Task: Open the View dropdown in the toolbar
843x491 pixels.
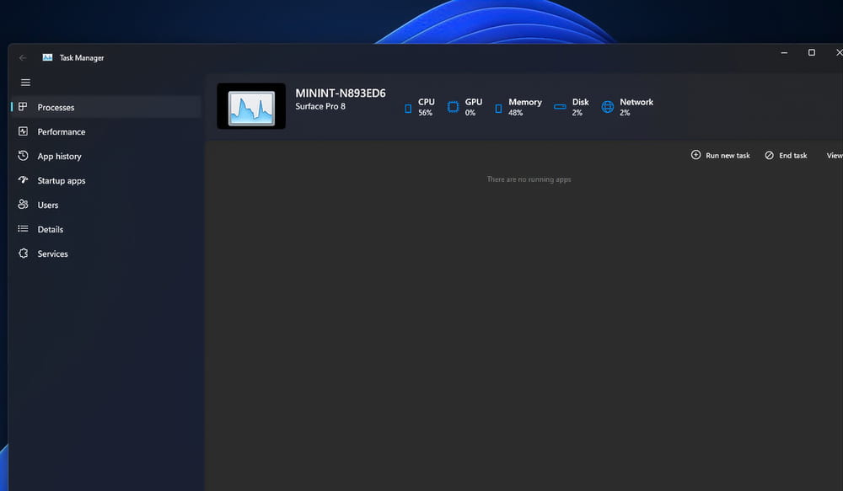Action: pyautogui.click(x=834, y=156)
